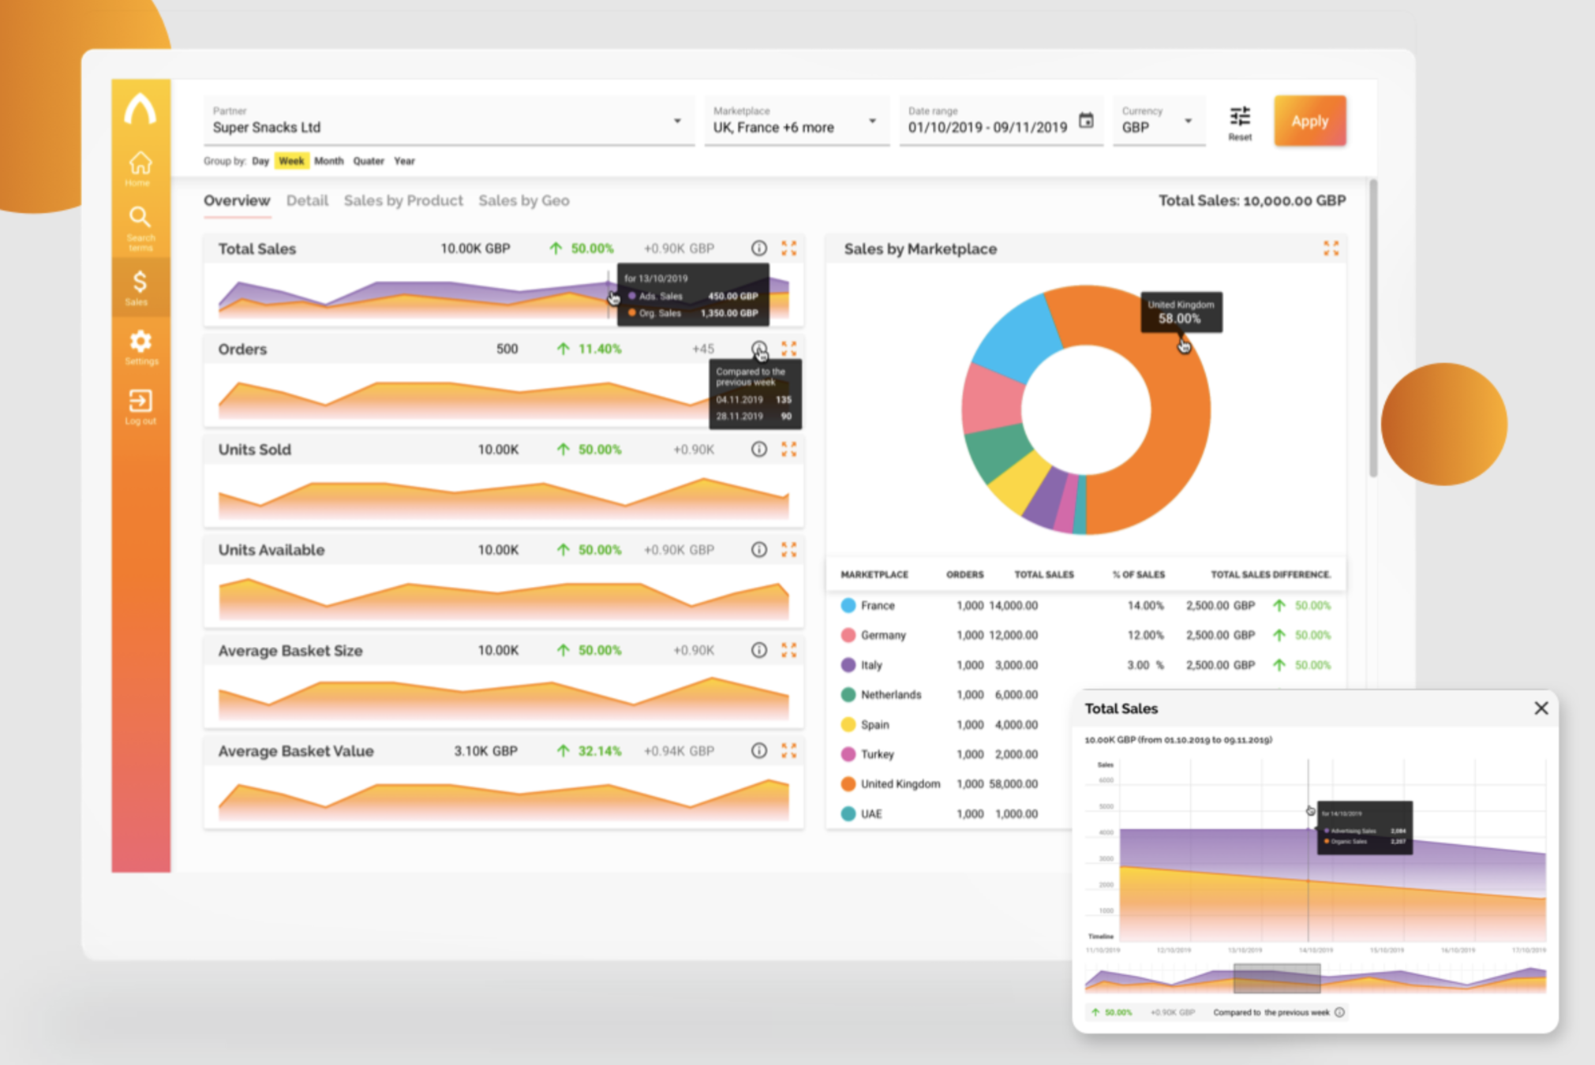The image size is (1595, 1065).
Task: Show info for Average Basket Value
Action: click(758, 751)
